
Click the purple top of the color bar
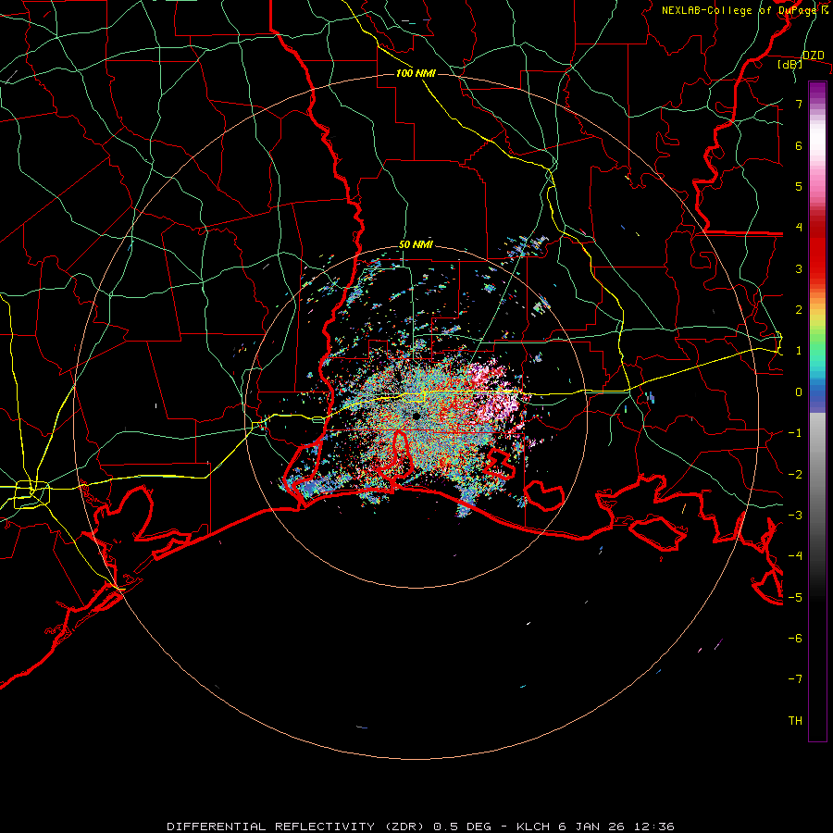817,91
